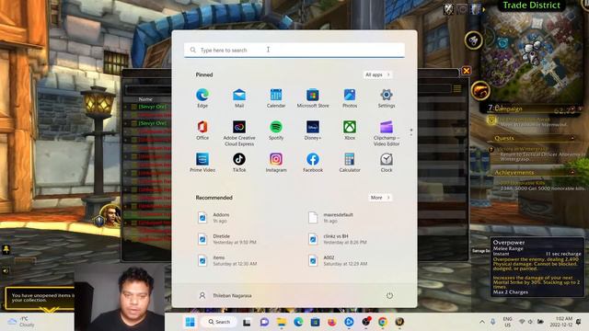
Task: Open the Disney+ app
Action: (x=313, y=131)
